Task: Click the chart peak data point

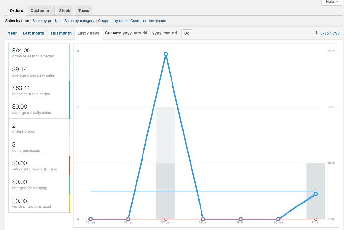Action: coord(166,54)
